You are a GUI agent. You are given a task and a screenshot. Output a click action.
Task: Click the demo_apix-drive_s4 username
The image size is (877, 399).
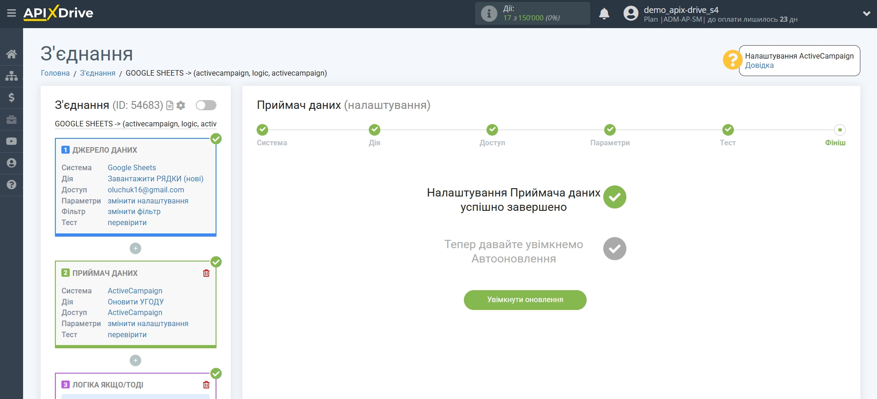click(x=681, y=10)
